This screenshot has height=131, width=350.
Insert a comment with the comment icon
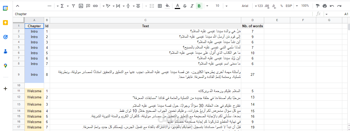click(88, 6)
